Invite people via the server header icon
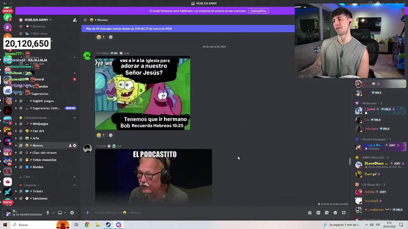The image size is (408, 229). point(75,20)
